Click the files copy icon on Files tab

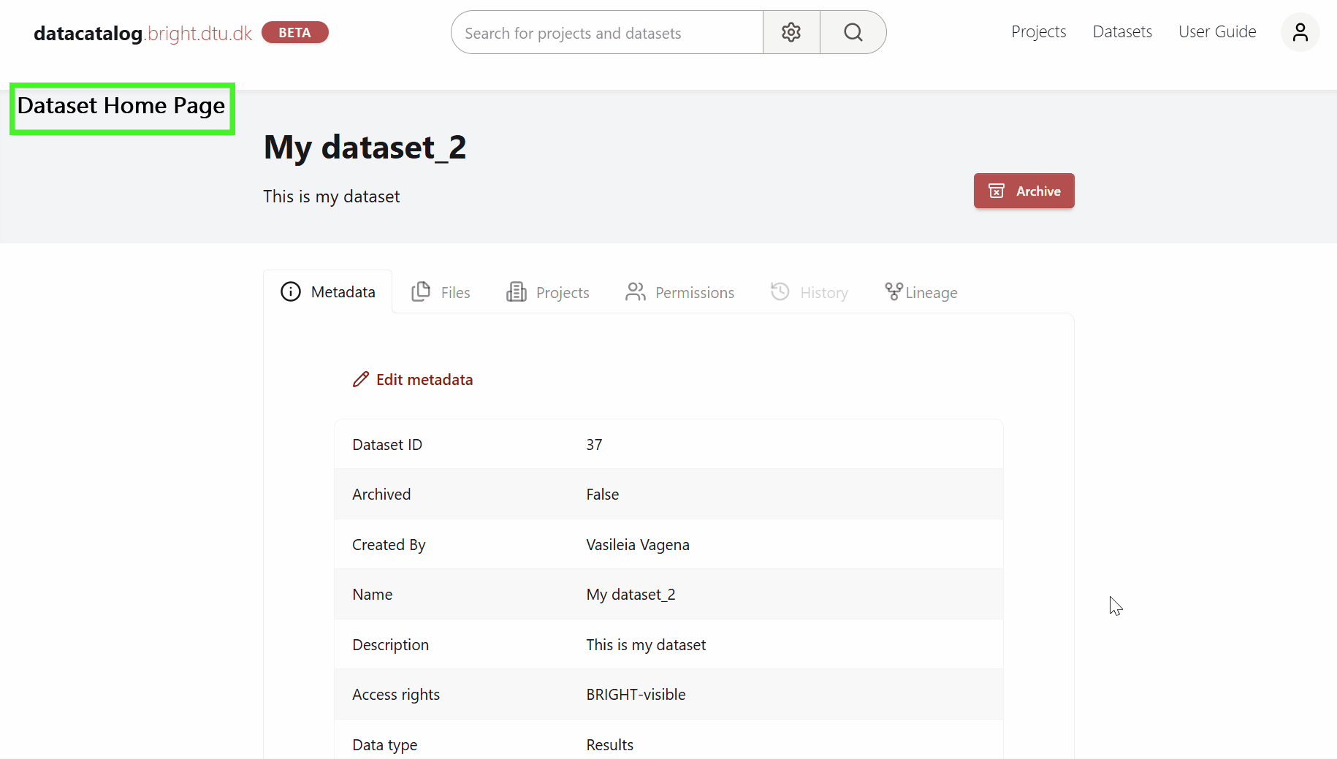[x=420, y=291]
